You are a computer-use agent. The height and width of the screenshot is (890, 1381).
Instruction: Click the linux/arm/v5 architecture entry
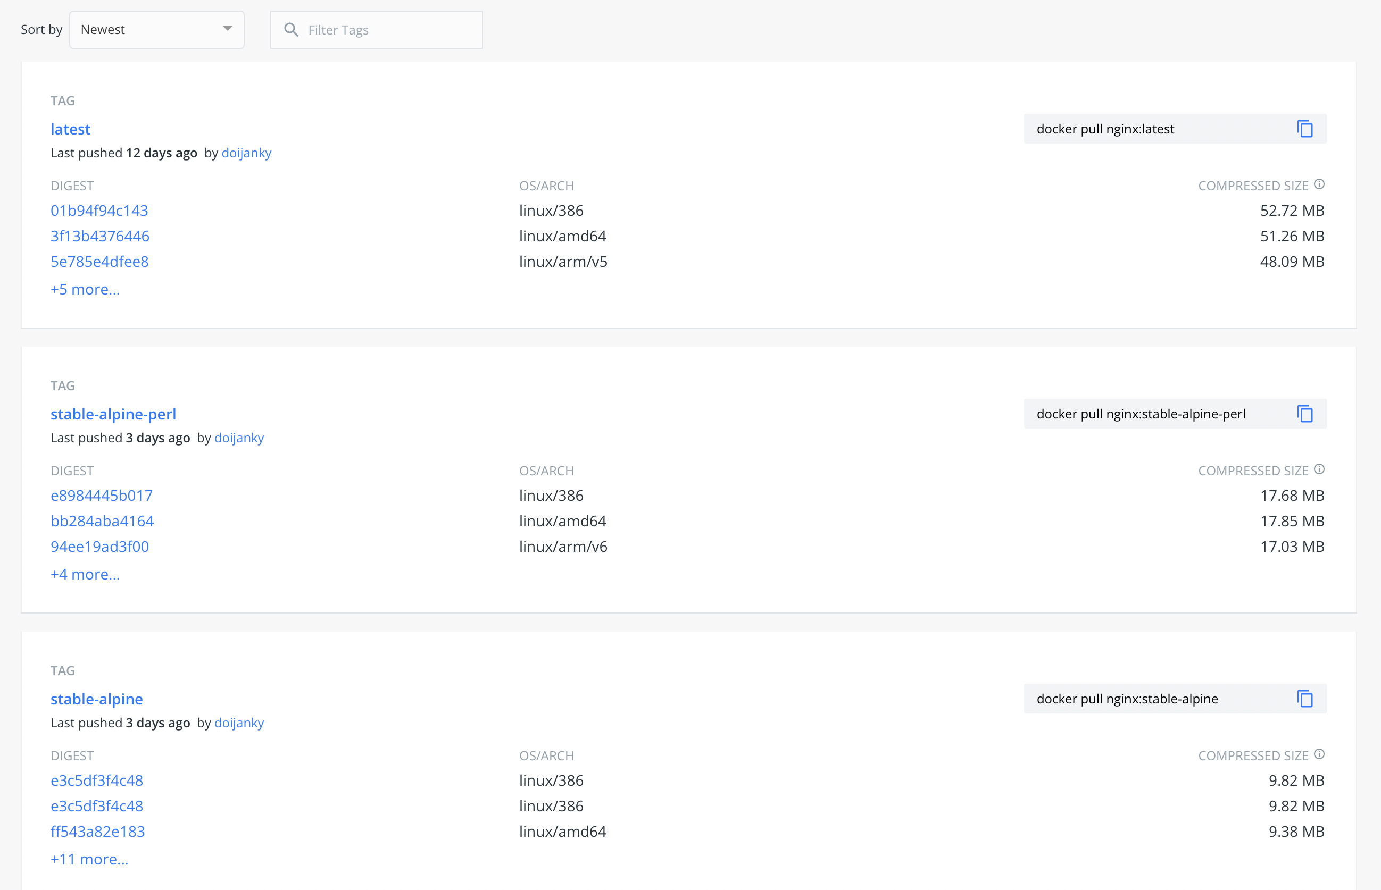click(563, 261)
